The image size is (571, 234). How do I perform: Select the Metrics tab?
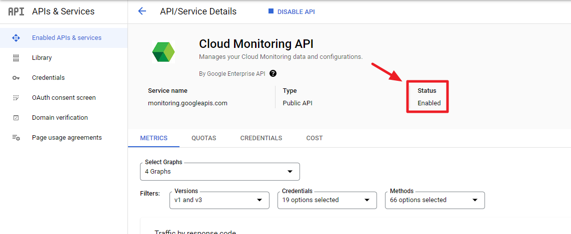pos(153,138)
